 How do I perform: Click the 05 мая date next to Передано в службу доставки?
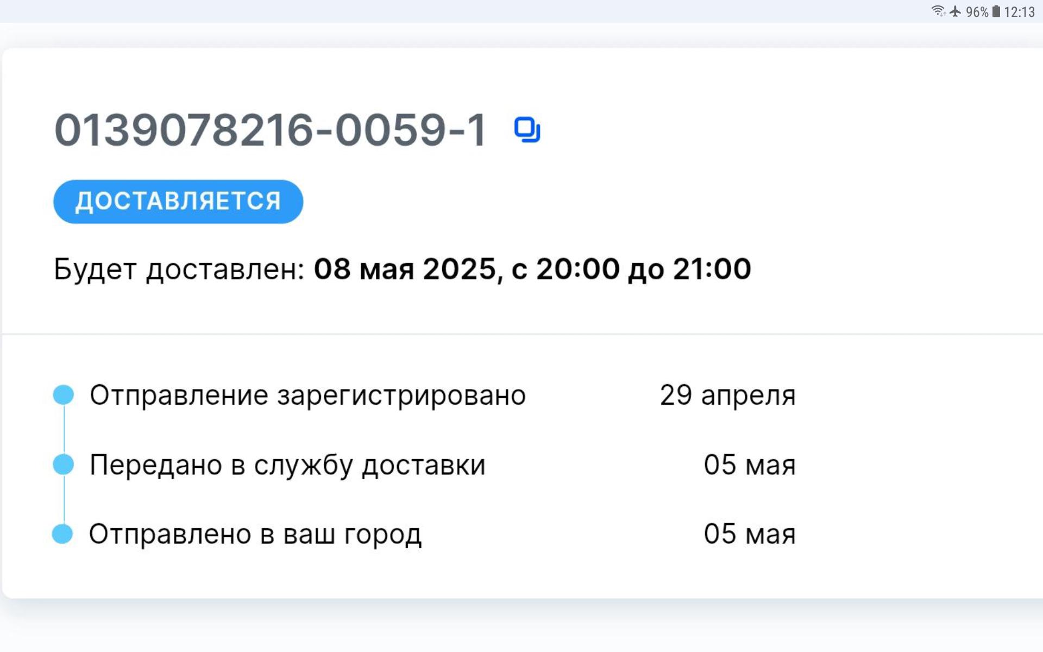749,465
